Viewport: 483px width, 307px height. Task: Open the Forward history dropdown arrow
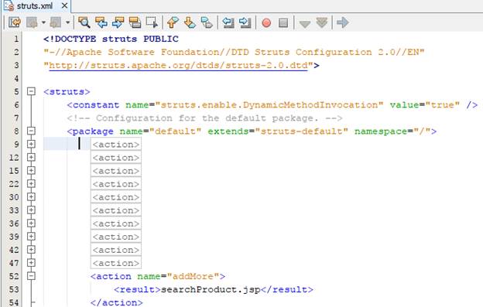click(67, 22)
